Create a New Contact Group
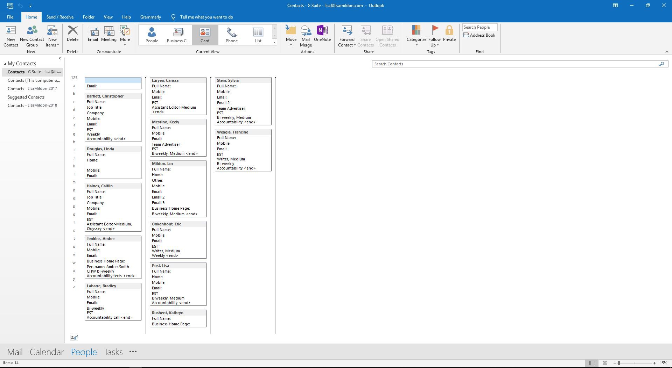672x368 pixels. click(32, 36)
